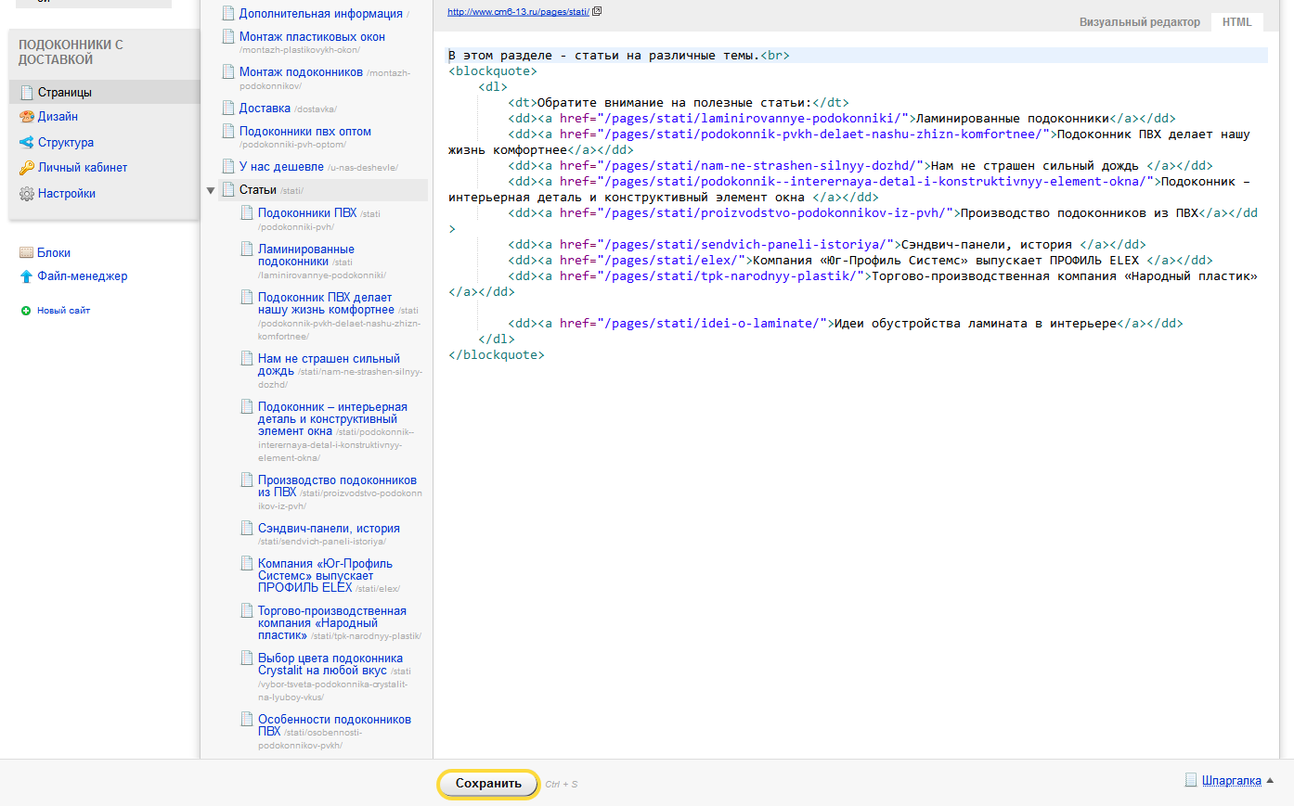Expand the Шпаргалка panel arrow
The image size is (1294, 806).
tap(1270, 781)
